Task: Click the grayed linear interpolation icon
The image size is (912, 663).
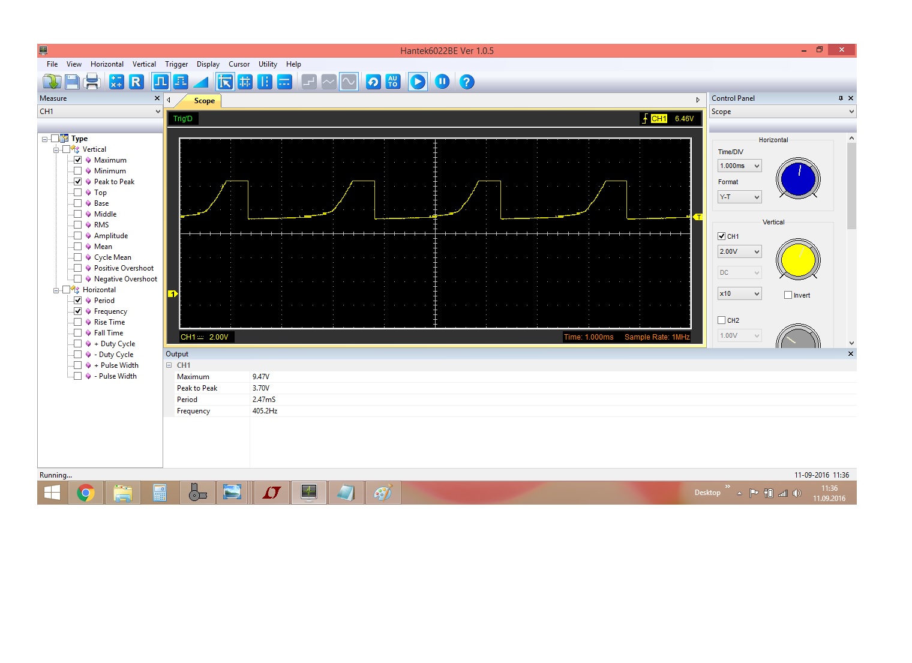Action: tap(329, 82)
